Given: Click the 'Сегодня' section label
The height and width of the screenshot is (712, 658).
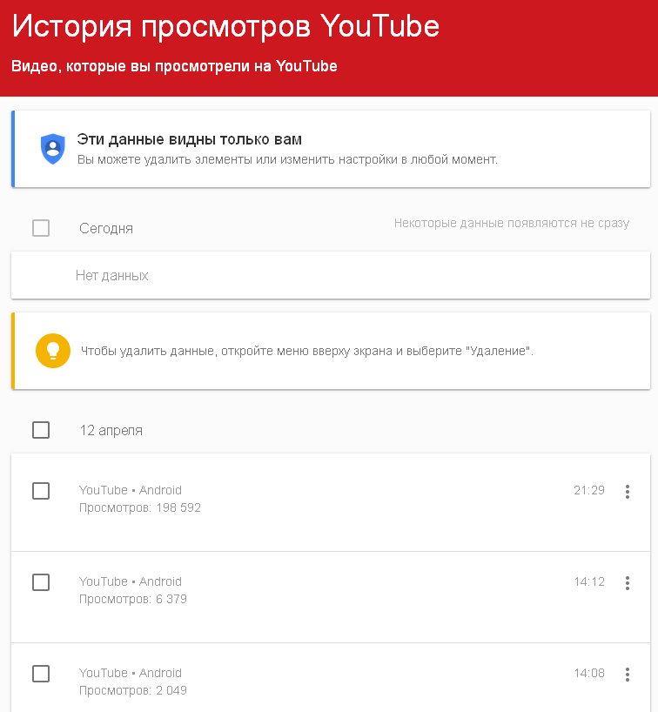Looking at the screenshot, I should [106, 228].
